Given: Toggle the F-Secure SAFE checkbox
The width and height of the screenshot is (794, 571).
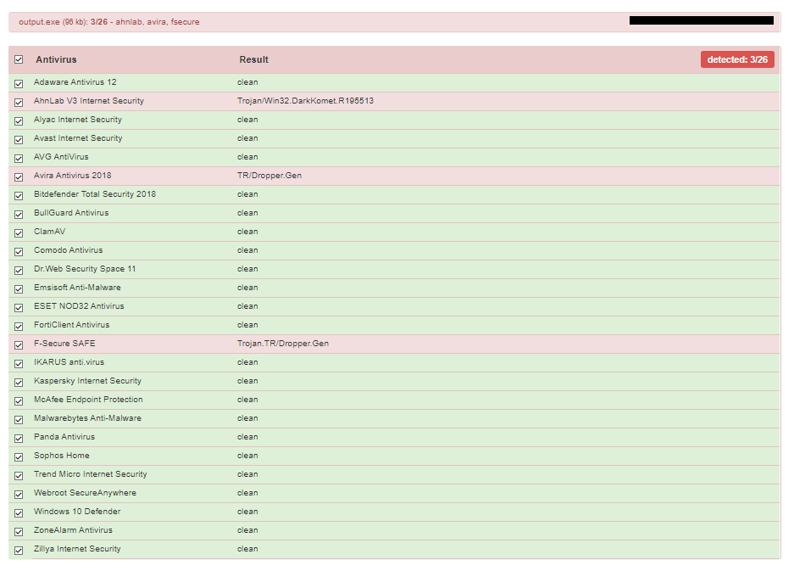Looking at the screenshot, I should (x=19, y=344).
